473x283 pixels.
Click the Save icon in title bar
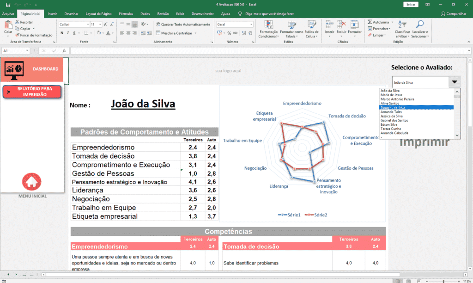pyautogui.click(x=8, y=5)
